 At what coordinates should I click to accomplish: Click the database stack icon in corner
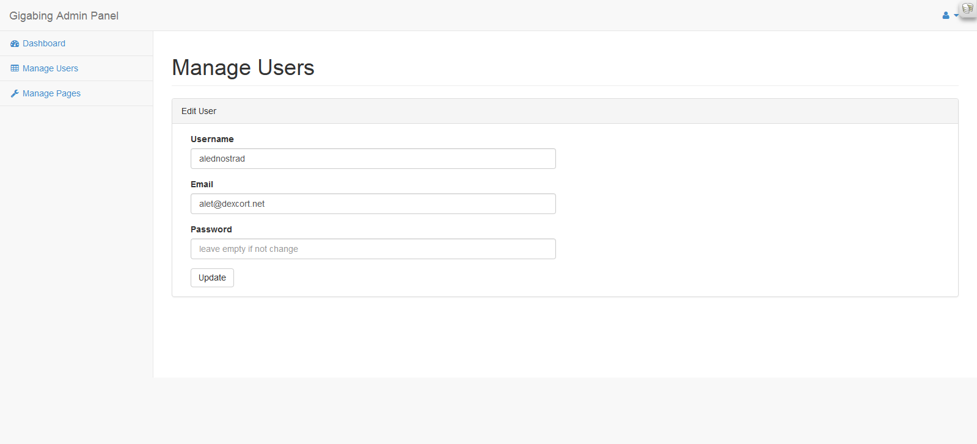[x=967, y=9]
